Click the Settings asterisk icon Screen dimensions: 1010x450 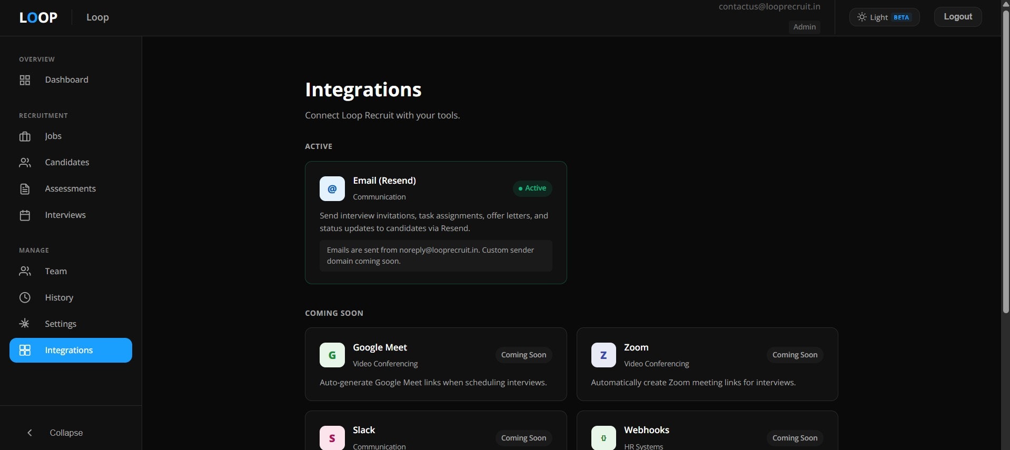click(25, 324)
